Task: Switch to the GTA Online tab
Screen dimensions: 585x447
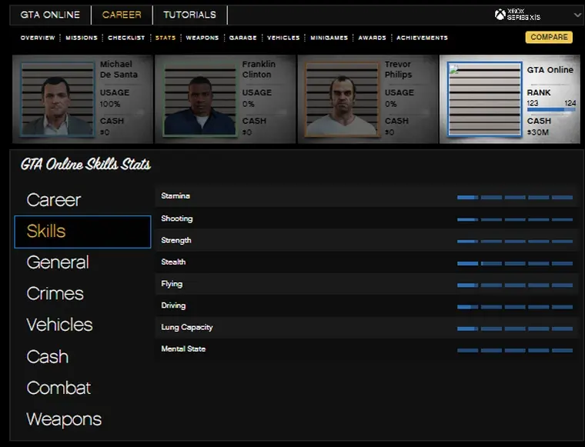Action: 50,15
